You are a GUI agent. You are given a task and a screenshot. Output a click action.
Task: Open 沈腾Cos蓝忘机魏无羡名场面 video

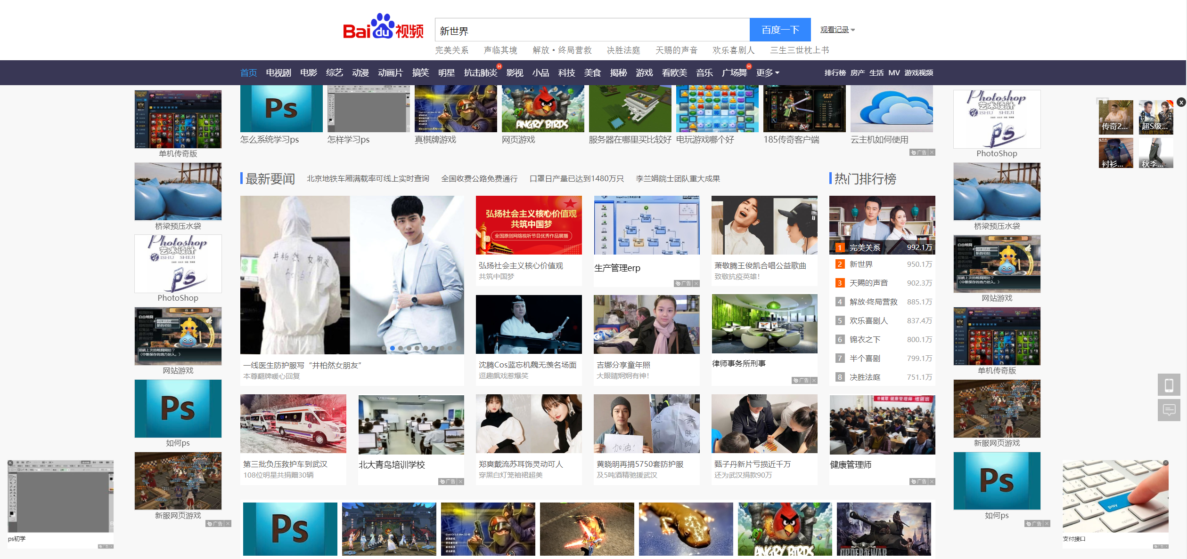529,324
